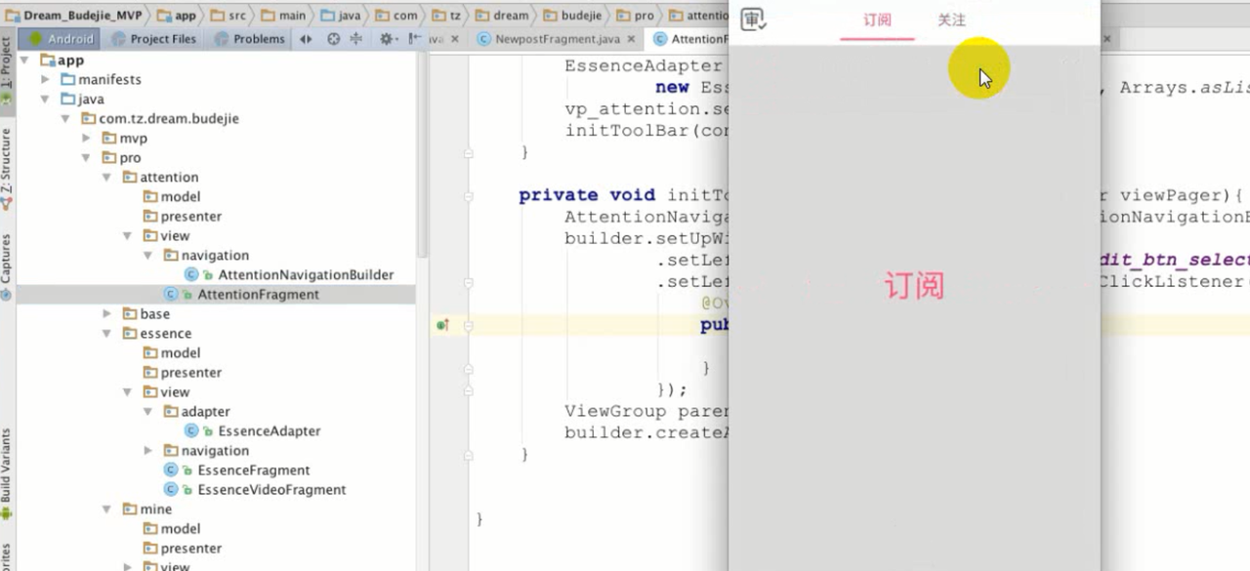This screenshot has width=1250, height=571.
Task: Expand the base package
Action: point(107,313)
